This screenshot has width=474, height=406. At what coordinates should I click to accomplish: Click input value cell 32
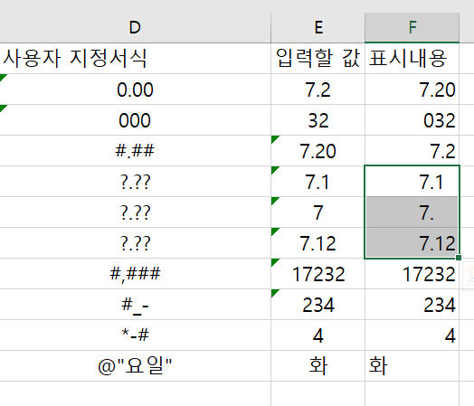pos(318,120)
